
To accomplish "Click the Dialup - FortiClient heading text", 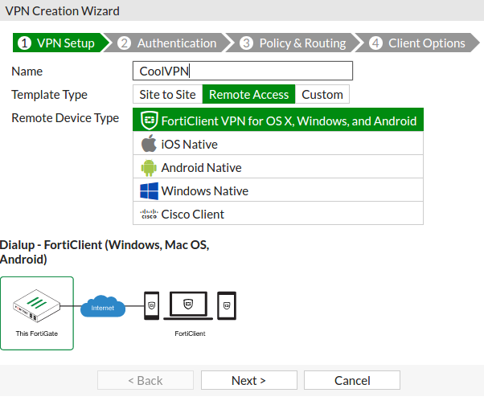I will (105, 252).
